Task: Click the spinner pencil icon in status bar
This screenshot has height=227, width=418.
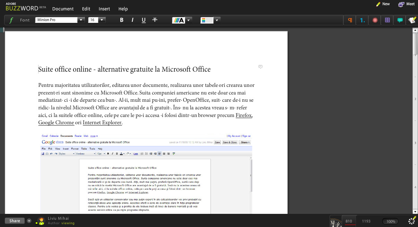Action: (412, 220)
